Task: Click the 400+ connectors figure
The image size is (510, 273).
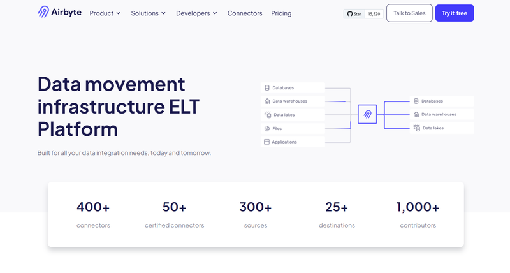Action: 93,207
